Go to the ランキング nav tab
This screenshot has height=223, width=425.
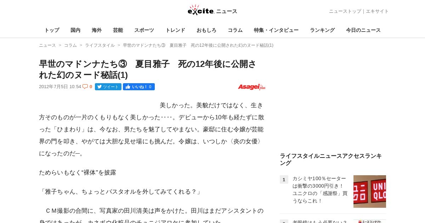tap(322, 30)
